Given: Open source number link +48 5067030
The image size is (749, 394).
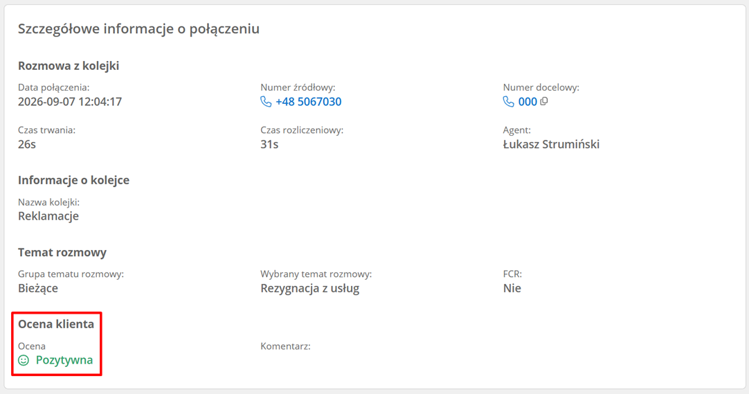Looking at the screenshot, I should 309,102.
